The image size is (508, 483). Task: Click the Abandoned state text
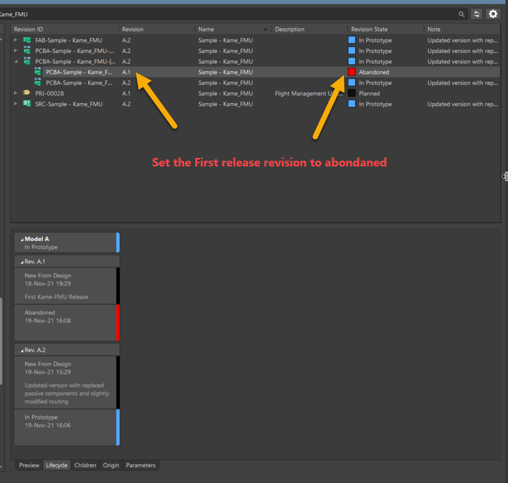374,72
